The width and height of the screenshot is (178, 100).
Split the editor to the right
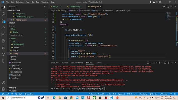(x=171, y=7)
